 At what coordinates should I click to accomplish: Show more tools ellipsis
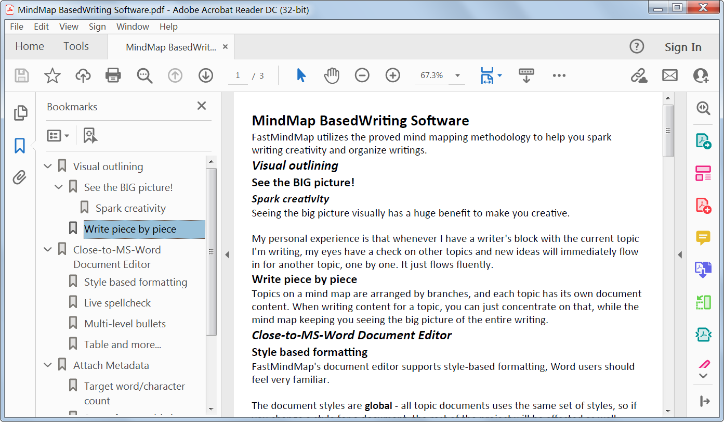[559, 75]
